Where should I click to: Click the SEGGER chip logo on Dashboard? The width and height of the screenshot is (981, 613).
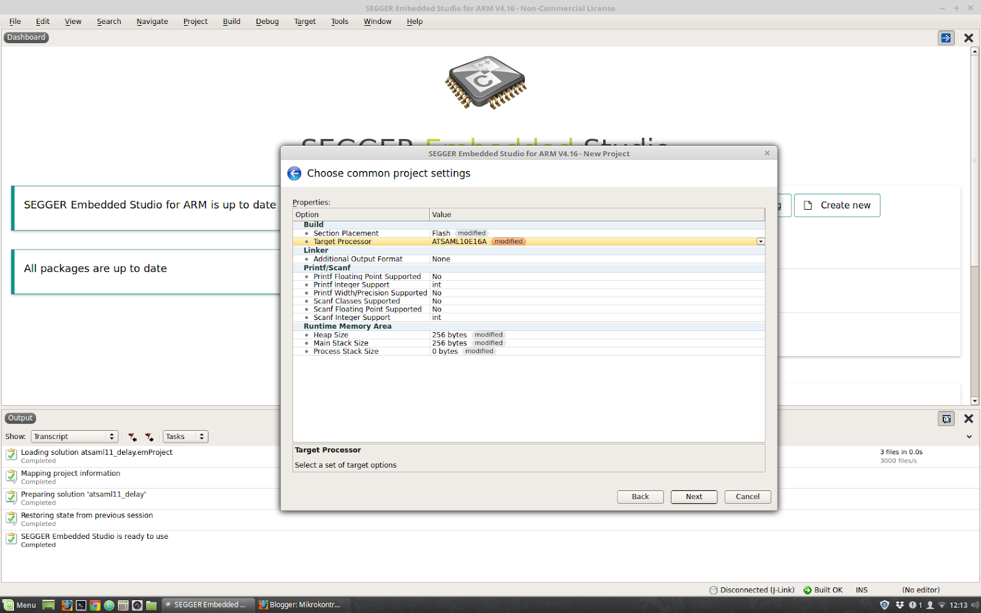(486, 83)
